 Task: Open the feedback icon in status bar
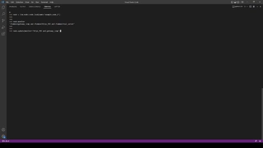pyautogui.click(x=256, y=141)
